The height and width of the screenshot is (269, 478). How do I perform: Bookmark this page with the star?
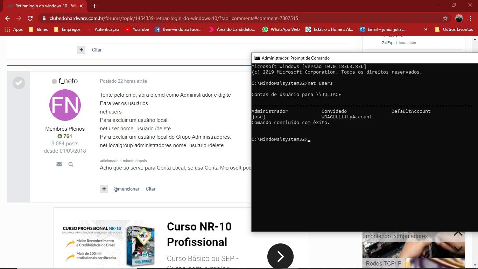(445, 18)
